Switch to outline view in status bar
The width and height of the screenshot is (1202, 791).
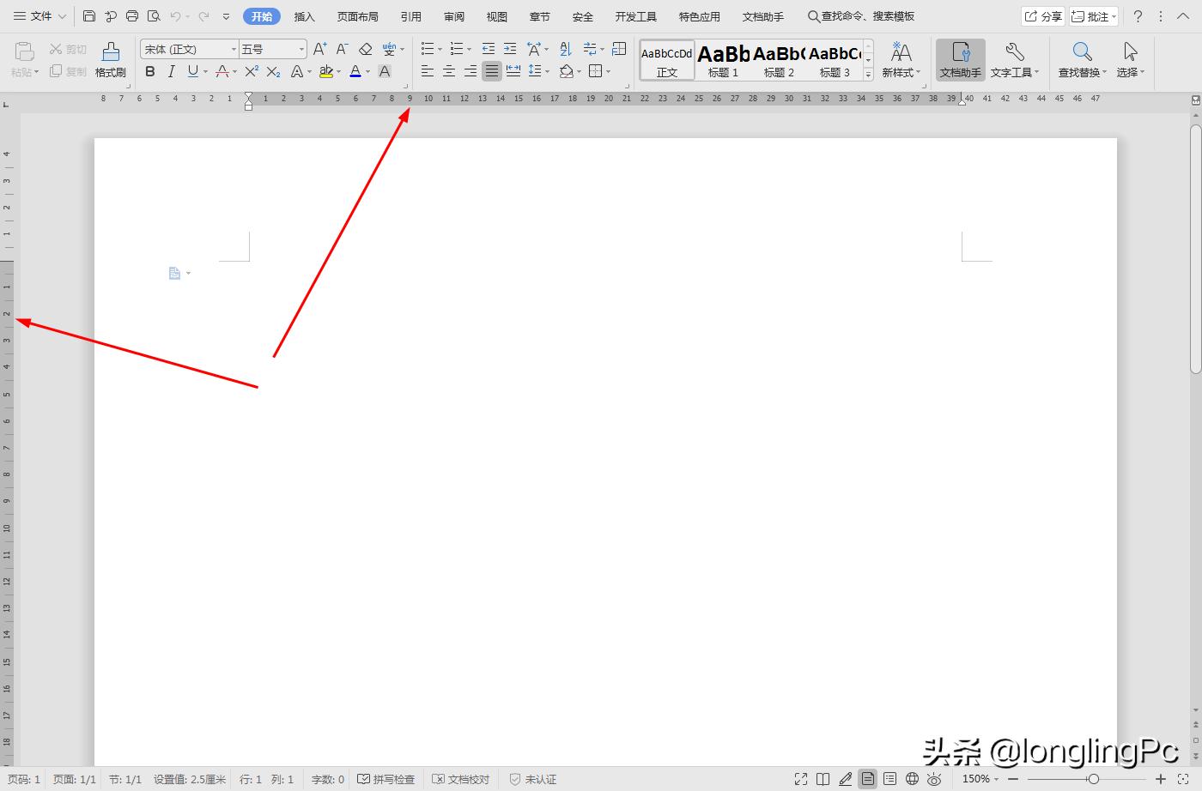coord(889,779)
